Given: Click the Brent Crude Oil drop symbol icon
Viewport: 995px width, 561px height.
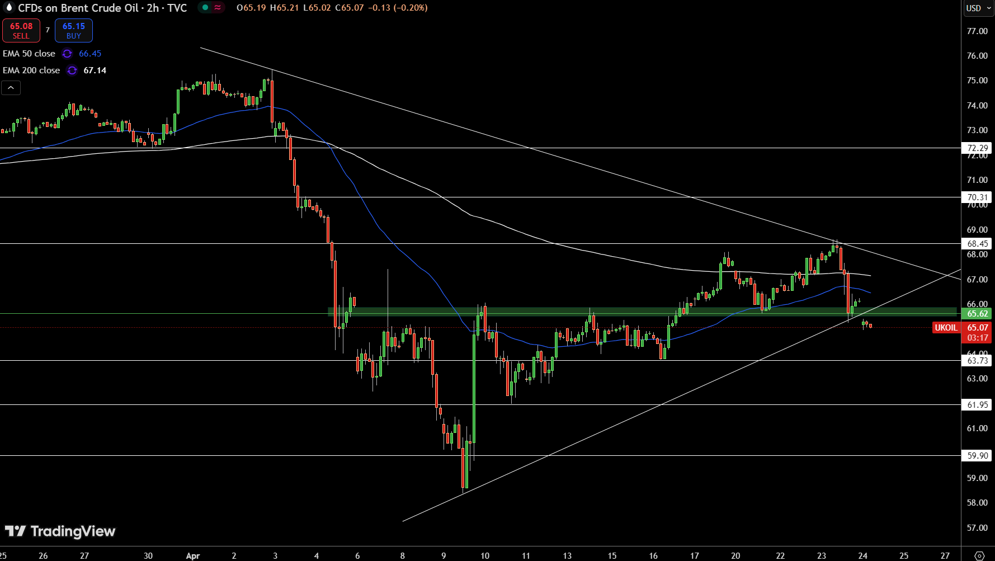Looking at the screenshot, I should pyautogui.click(x=8, y=7).
